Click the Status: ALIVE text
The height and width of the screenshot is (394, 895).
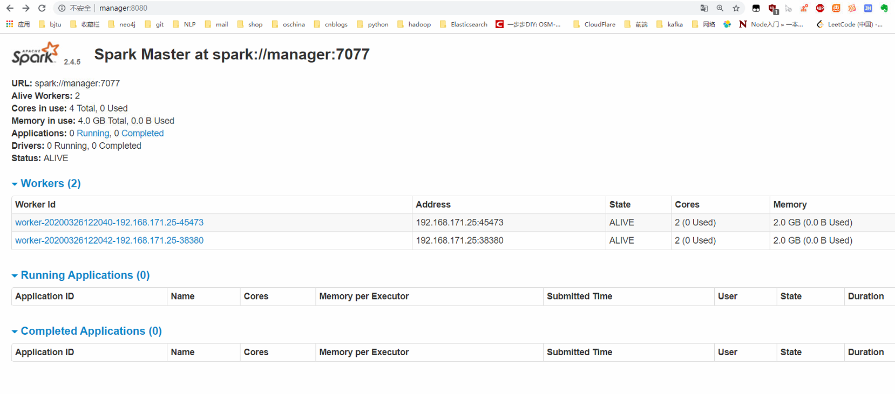(40, 158)
